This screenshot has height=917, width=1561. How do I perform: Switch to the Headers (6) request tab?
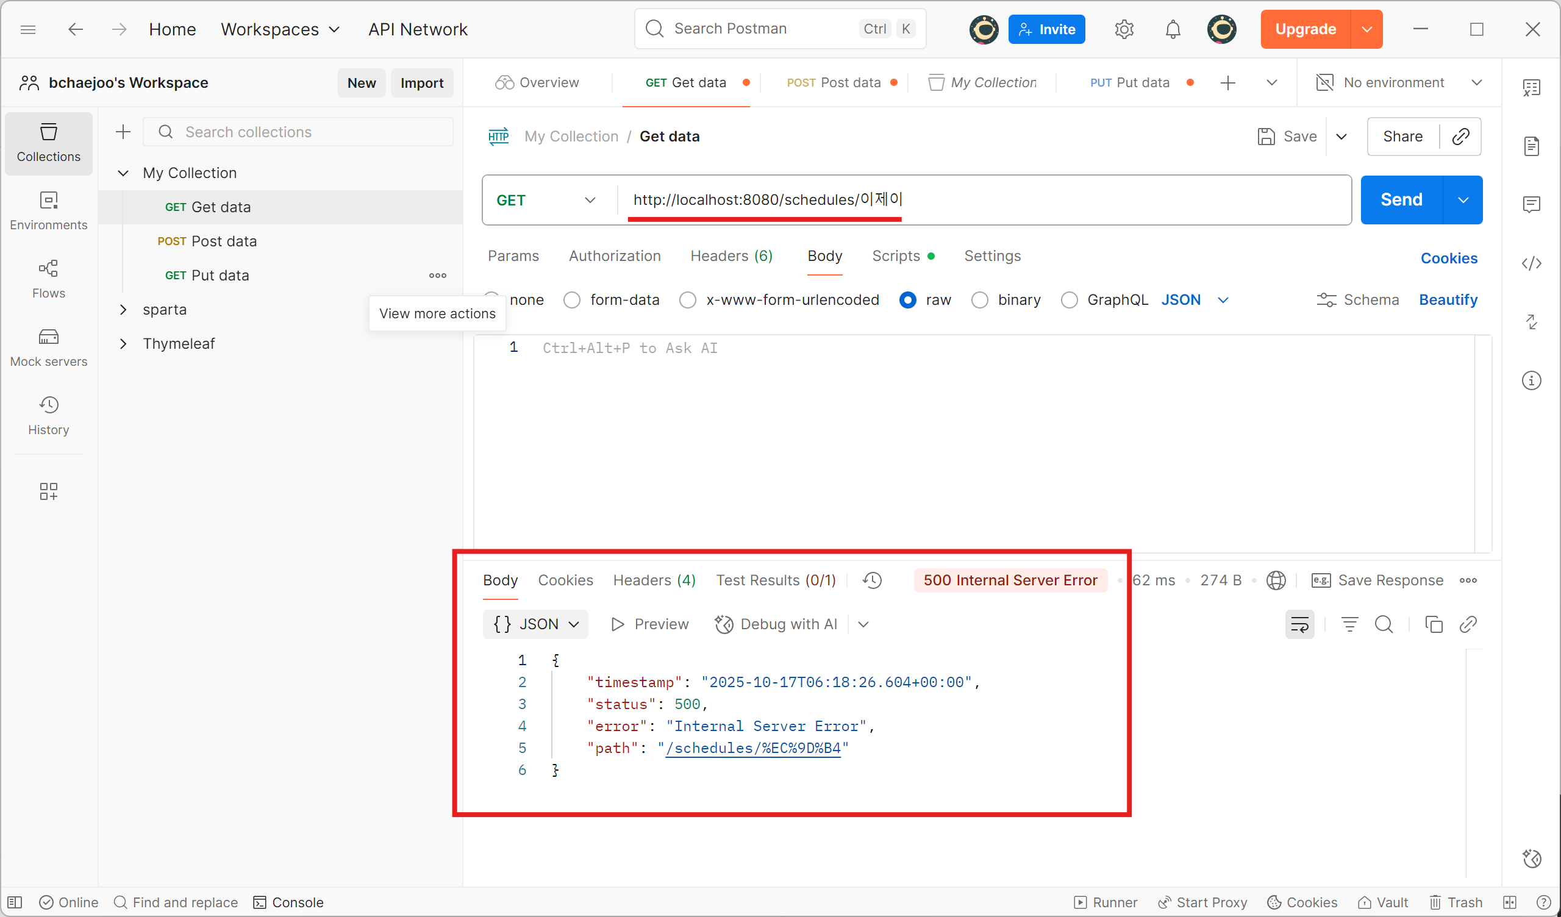pos(731,256)
